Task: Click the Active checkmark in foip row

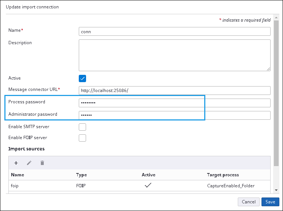Action: tap(148, 185)
